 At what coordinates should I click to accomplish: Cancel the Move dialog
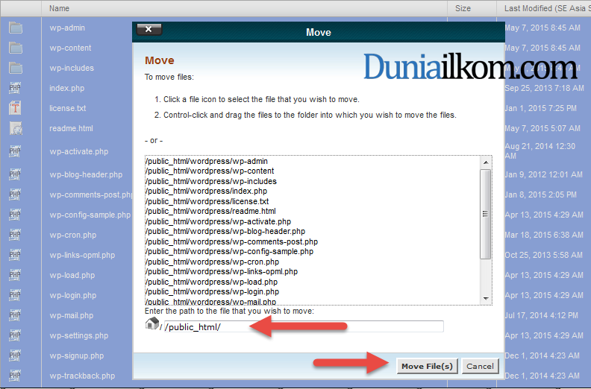(480, 367)
